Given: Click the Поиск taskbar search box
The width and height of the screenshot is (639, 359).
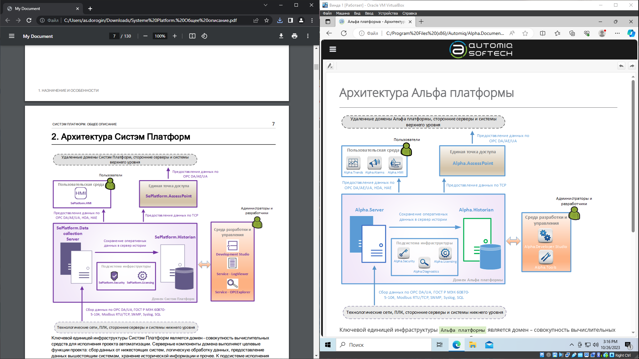Looking at the screenshot, I should [384, 345].
